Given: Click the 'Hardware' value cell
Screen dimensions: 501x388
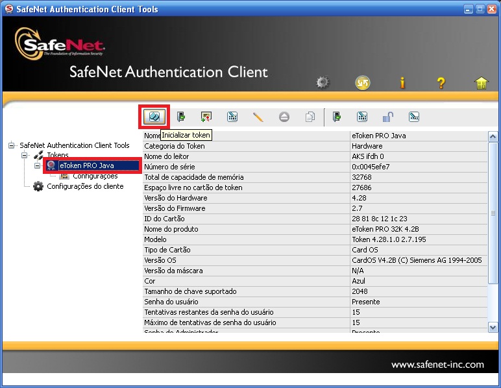Looking at the screenshot, I should pyautogui.click(x=367, y=146).
